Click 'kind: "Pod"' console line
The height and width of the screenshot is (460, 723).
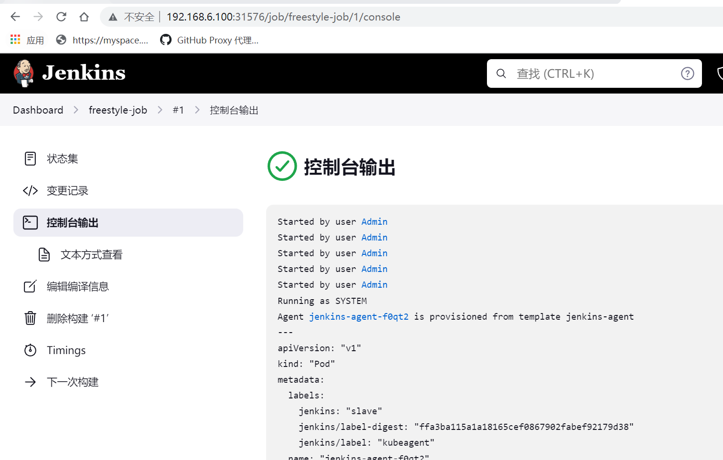[x=306, y=364]
